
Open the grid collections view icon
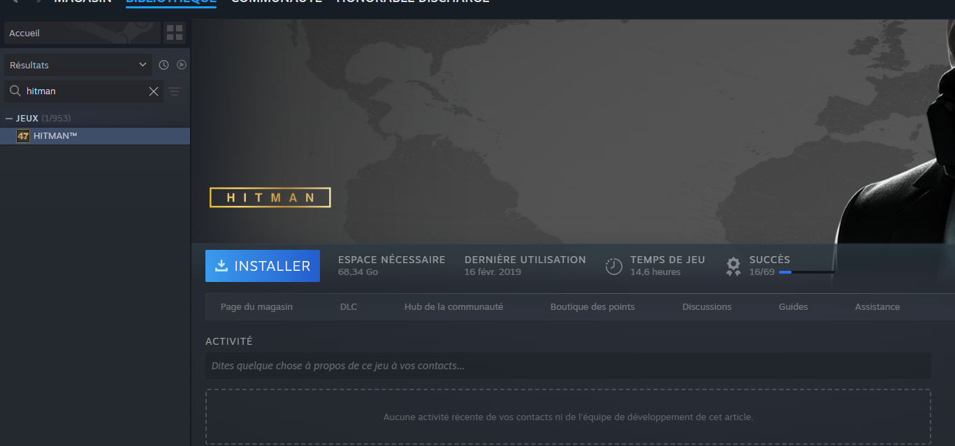pyautogui.click(x=175, y=33)
